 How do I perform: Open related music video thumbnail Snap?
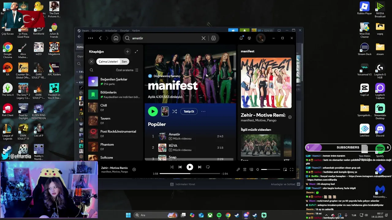[x=260, y=146]
